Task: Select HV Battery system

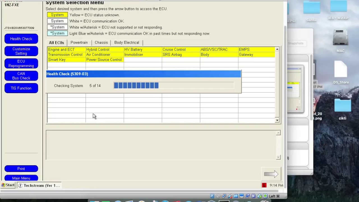Action: point(143,49)
